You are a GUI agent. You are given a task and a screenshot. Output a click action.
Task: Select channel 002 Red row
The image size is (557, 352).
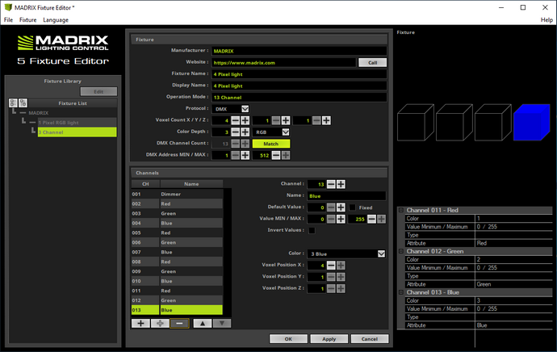coord(177,204)
